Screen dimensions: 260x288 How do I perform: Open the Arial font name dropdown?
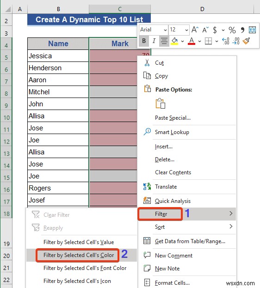pos(166,30)
